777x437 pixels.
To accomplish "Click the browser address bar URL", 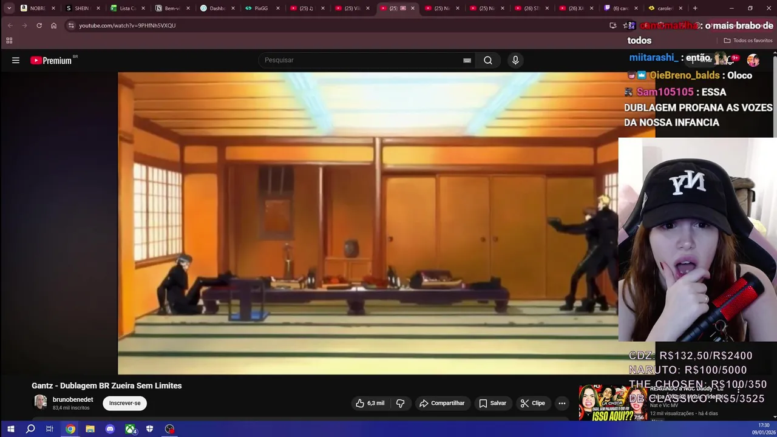I will (x=127, y=25).
